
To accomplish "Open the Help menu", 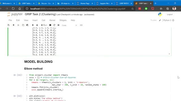I will tap(73, 20).
